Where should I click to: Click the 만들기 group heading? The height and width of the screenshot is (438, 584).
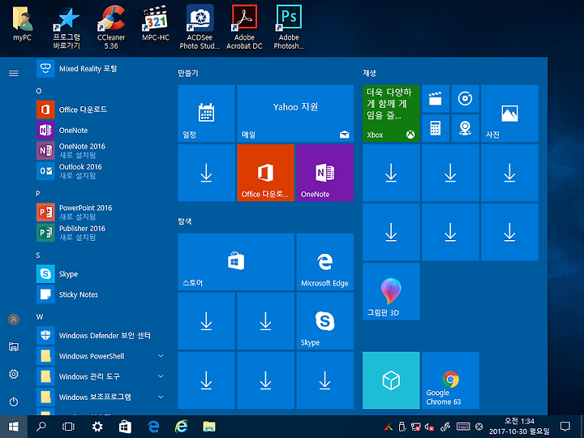188,73
